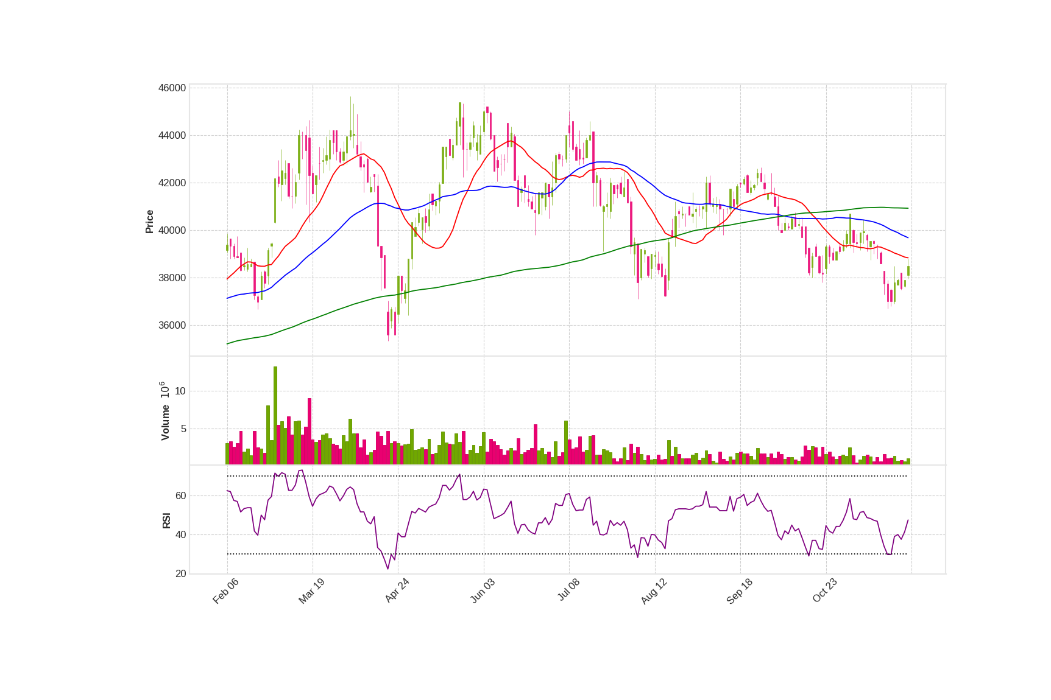This screenshot has height=700, width=1051.
Task: Click the 42000 price axis value
Action: [172, 183]
